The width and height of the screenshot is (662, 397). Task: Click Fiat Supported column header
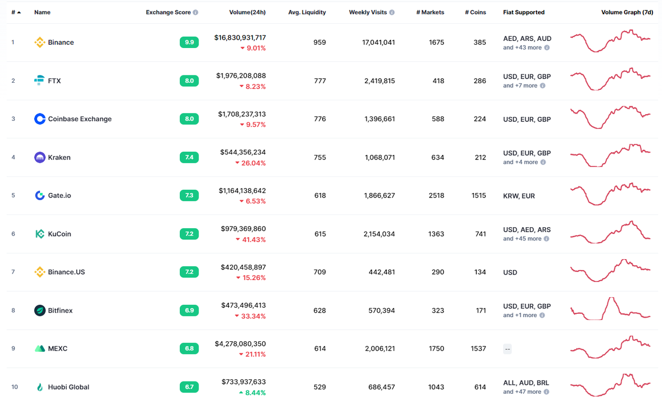pos(524,12)
